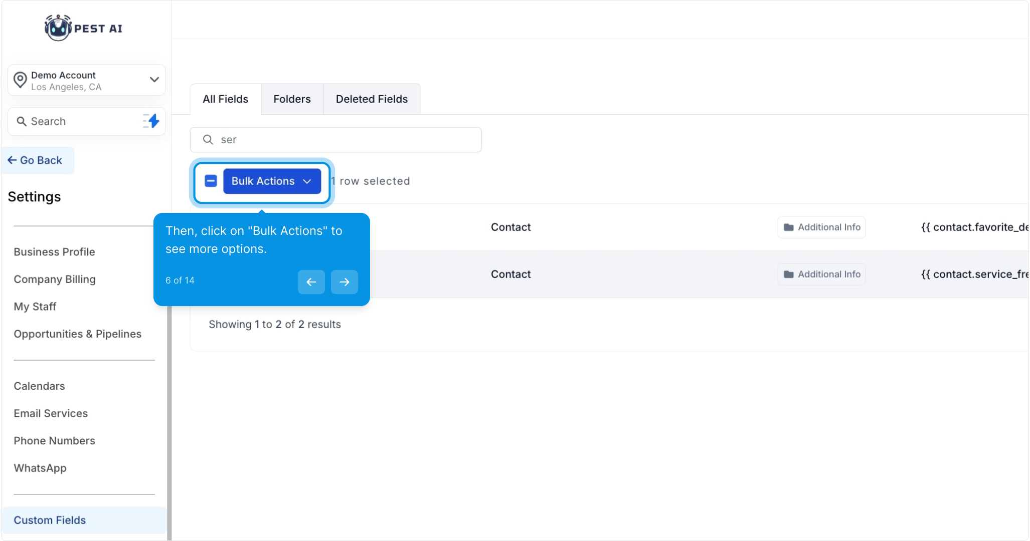Switch to the Deleted Fields tab
The width and height of the screenshot is (1030, 541).
click(372, 99)
